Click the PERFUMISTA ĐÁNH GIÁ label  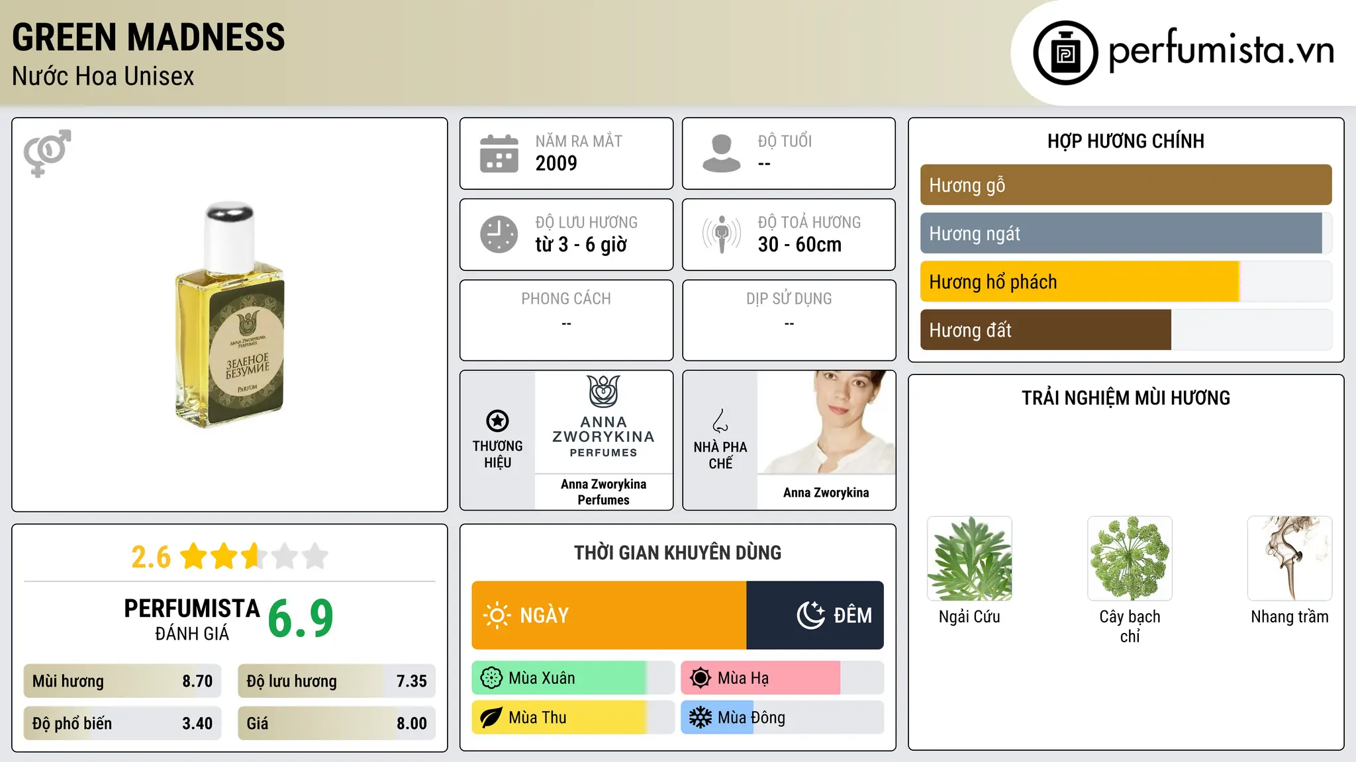192,620
